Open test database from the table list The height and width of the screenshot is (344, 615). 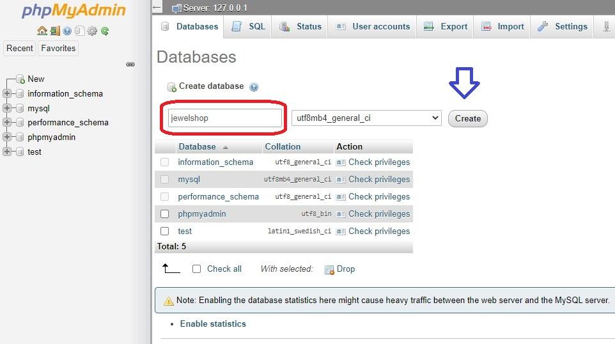185,231
